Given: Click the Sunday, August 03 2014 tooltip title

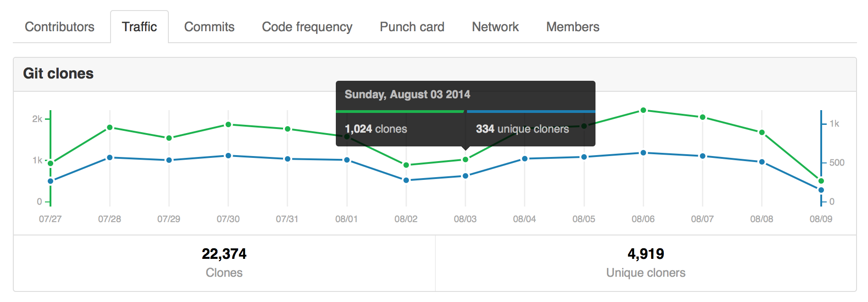Looking at the screenshot, I should [407, 94].
